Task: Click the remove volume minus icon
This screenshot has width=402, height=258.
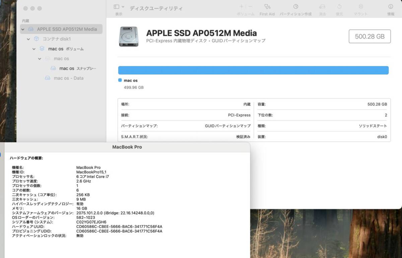Action: pos(250,7)
